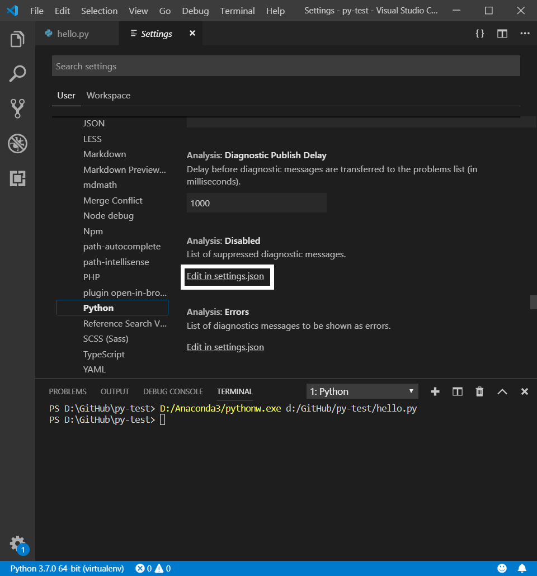Select Python in the settings tree
The height and width of the screenshot is (576, 537).
(x=112, y=308)
